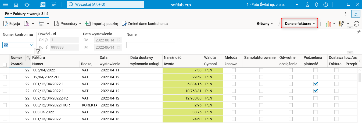Viewport: 362px width, 123px height.
Task: Open the hamburger main menu
Action: click(x=5, y=5)
